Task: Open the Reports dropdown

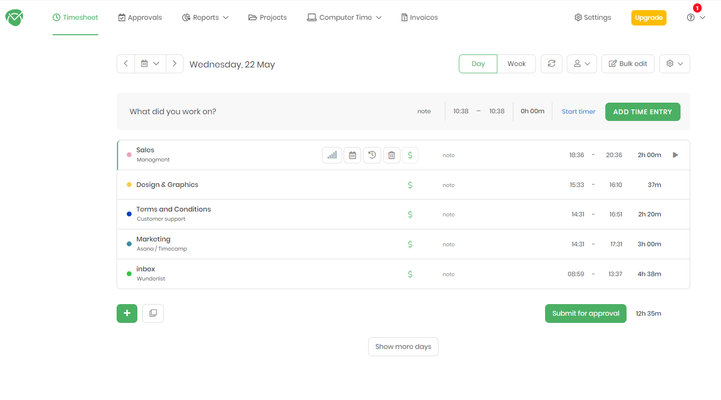Action: point(205,17)
